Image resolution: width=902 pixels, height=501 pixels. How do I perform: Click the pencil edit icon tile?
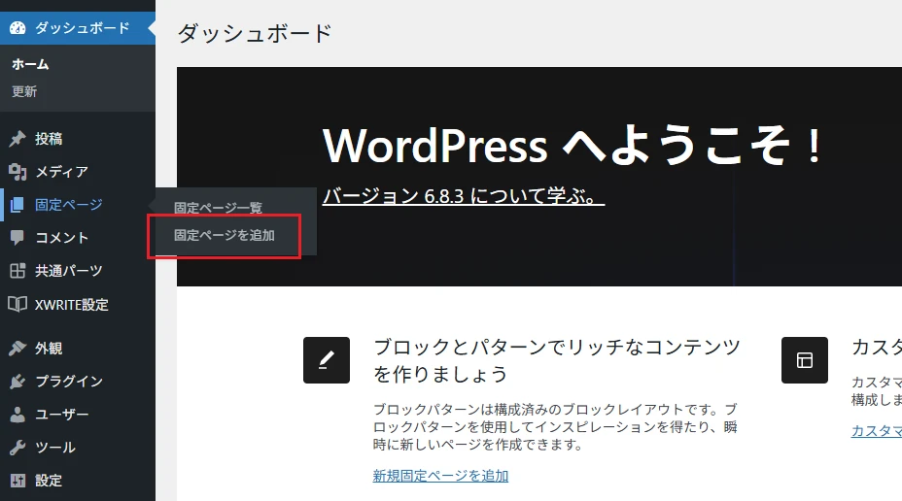(327, 360)
